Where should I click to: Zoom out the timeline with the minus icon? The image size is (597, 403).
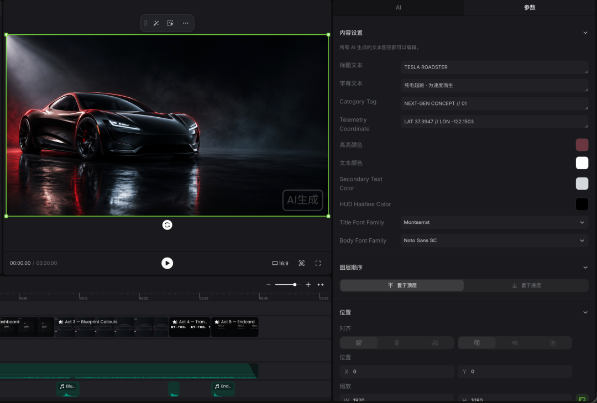pos(269,285)
